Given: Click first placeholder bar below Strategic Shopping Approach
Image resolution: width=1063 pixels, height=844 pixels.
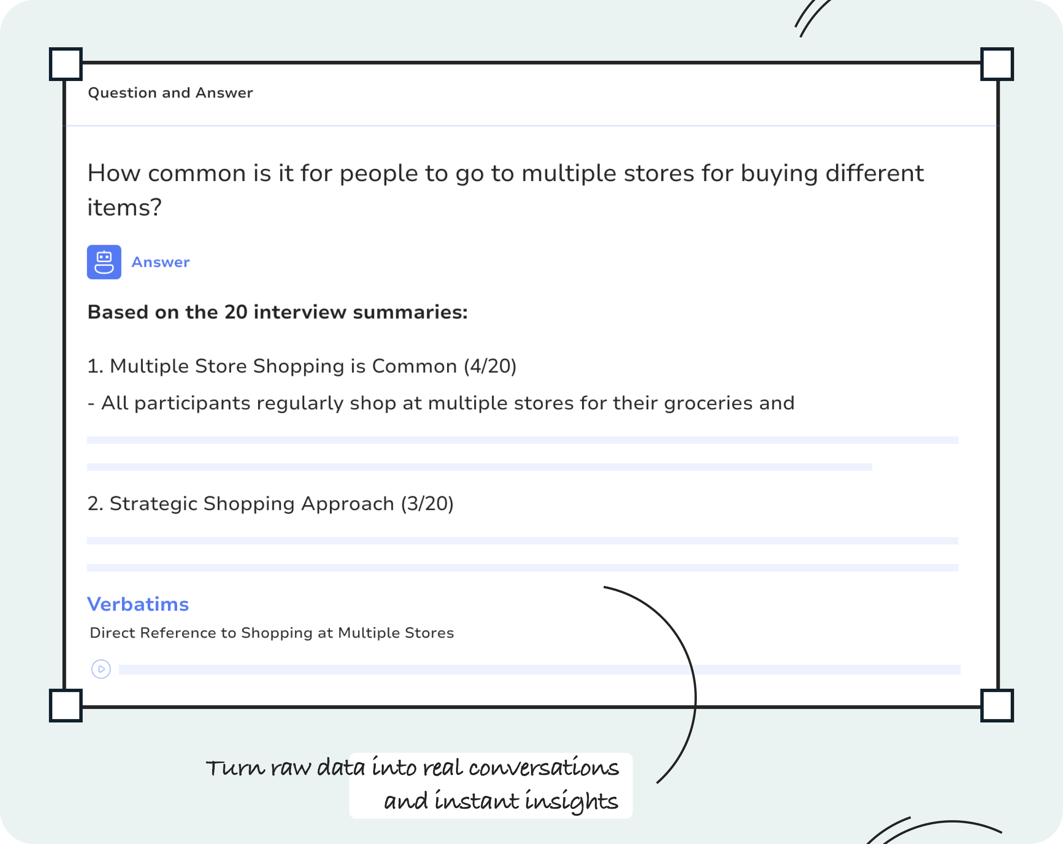Looking at the screenshot, I should pyautogui.click(x=523, y=541).
